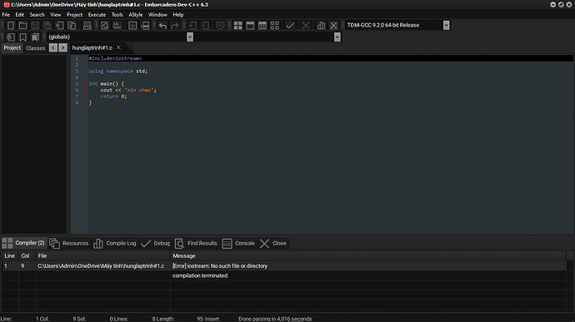Screen dimensions: 575x322
Task: Click the profile bar-chart toolbar icon
Action: [x=321, y=25]
